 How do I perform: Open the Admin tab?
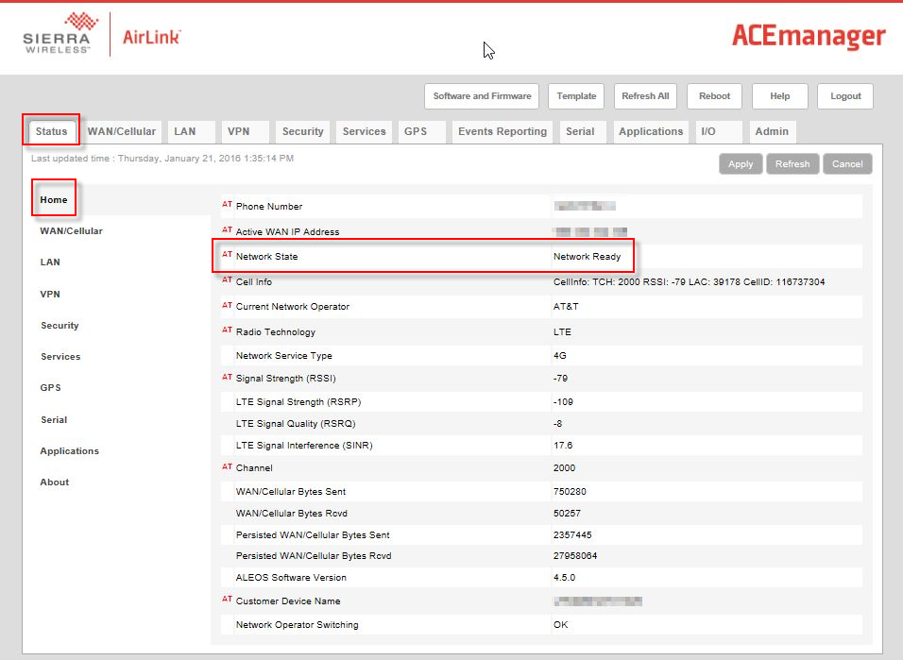coord(772,131)
